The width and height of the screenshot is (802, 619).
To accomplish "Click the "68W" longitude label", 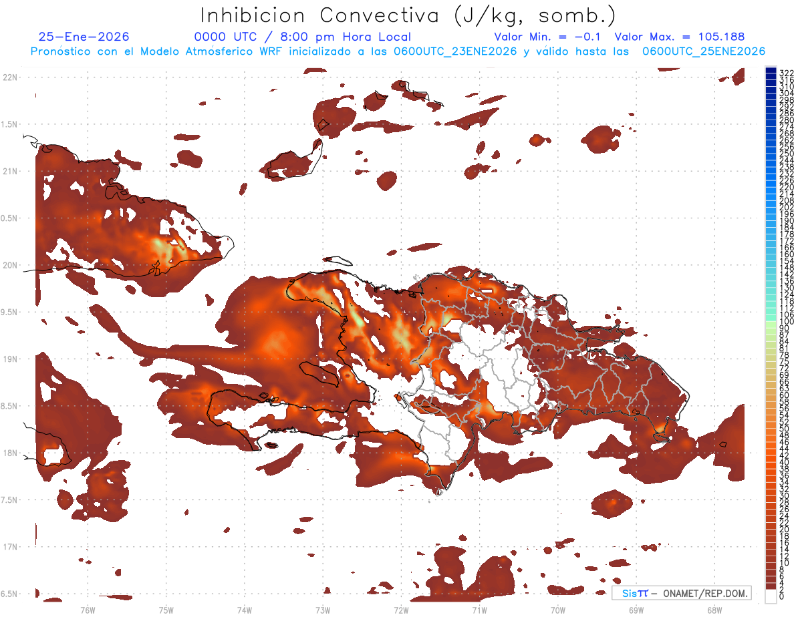I will 714,610.
